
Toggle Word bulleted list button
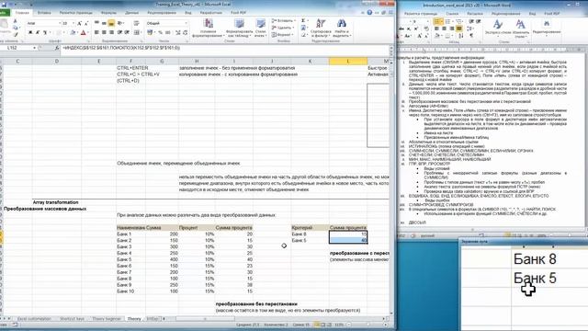(437, 22)
